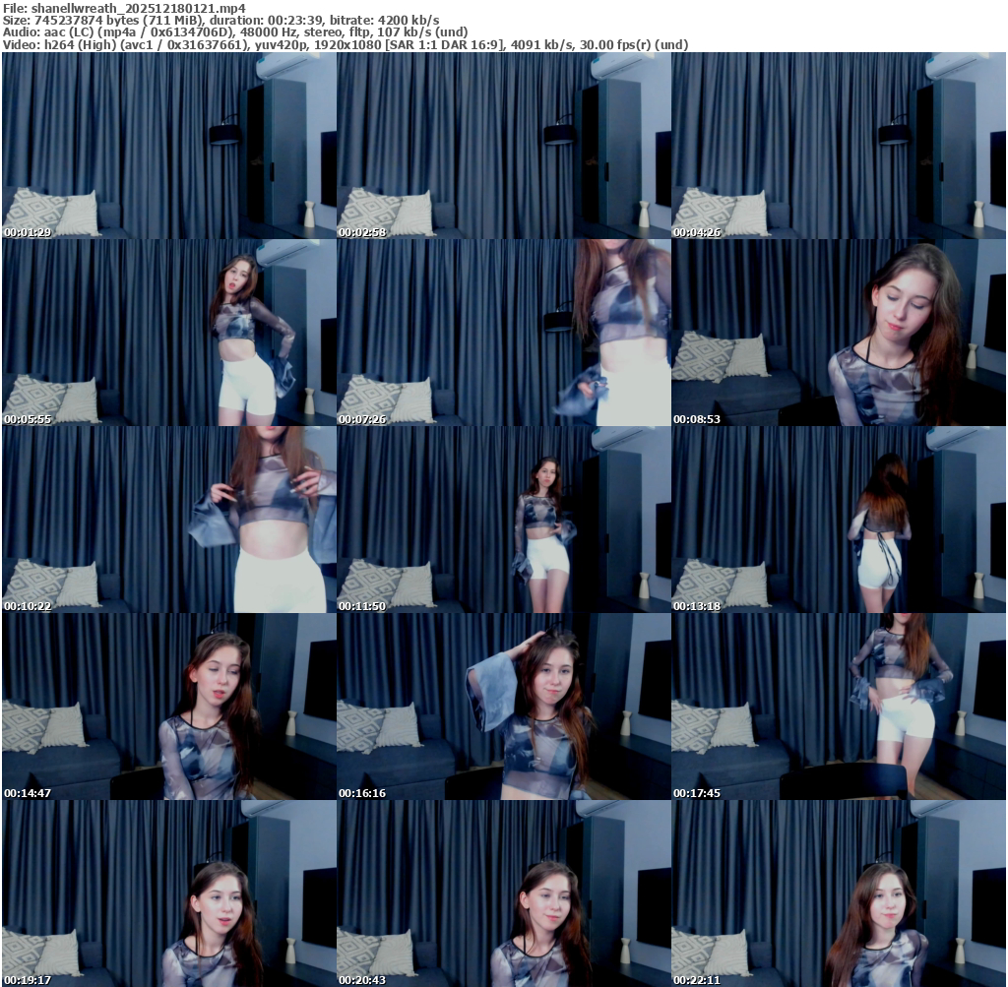The image size is (1008, 987).
Task: Select the thumbnail frame at 00:13:18
Action: pyautogui.click(x=839, y=520)
